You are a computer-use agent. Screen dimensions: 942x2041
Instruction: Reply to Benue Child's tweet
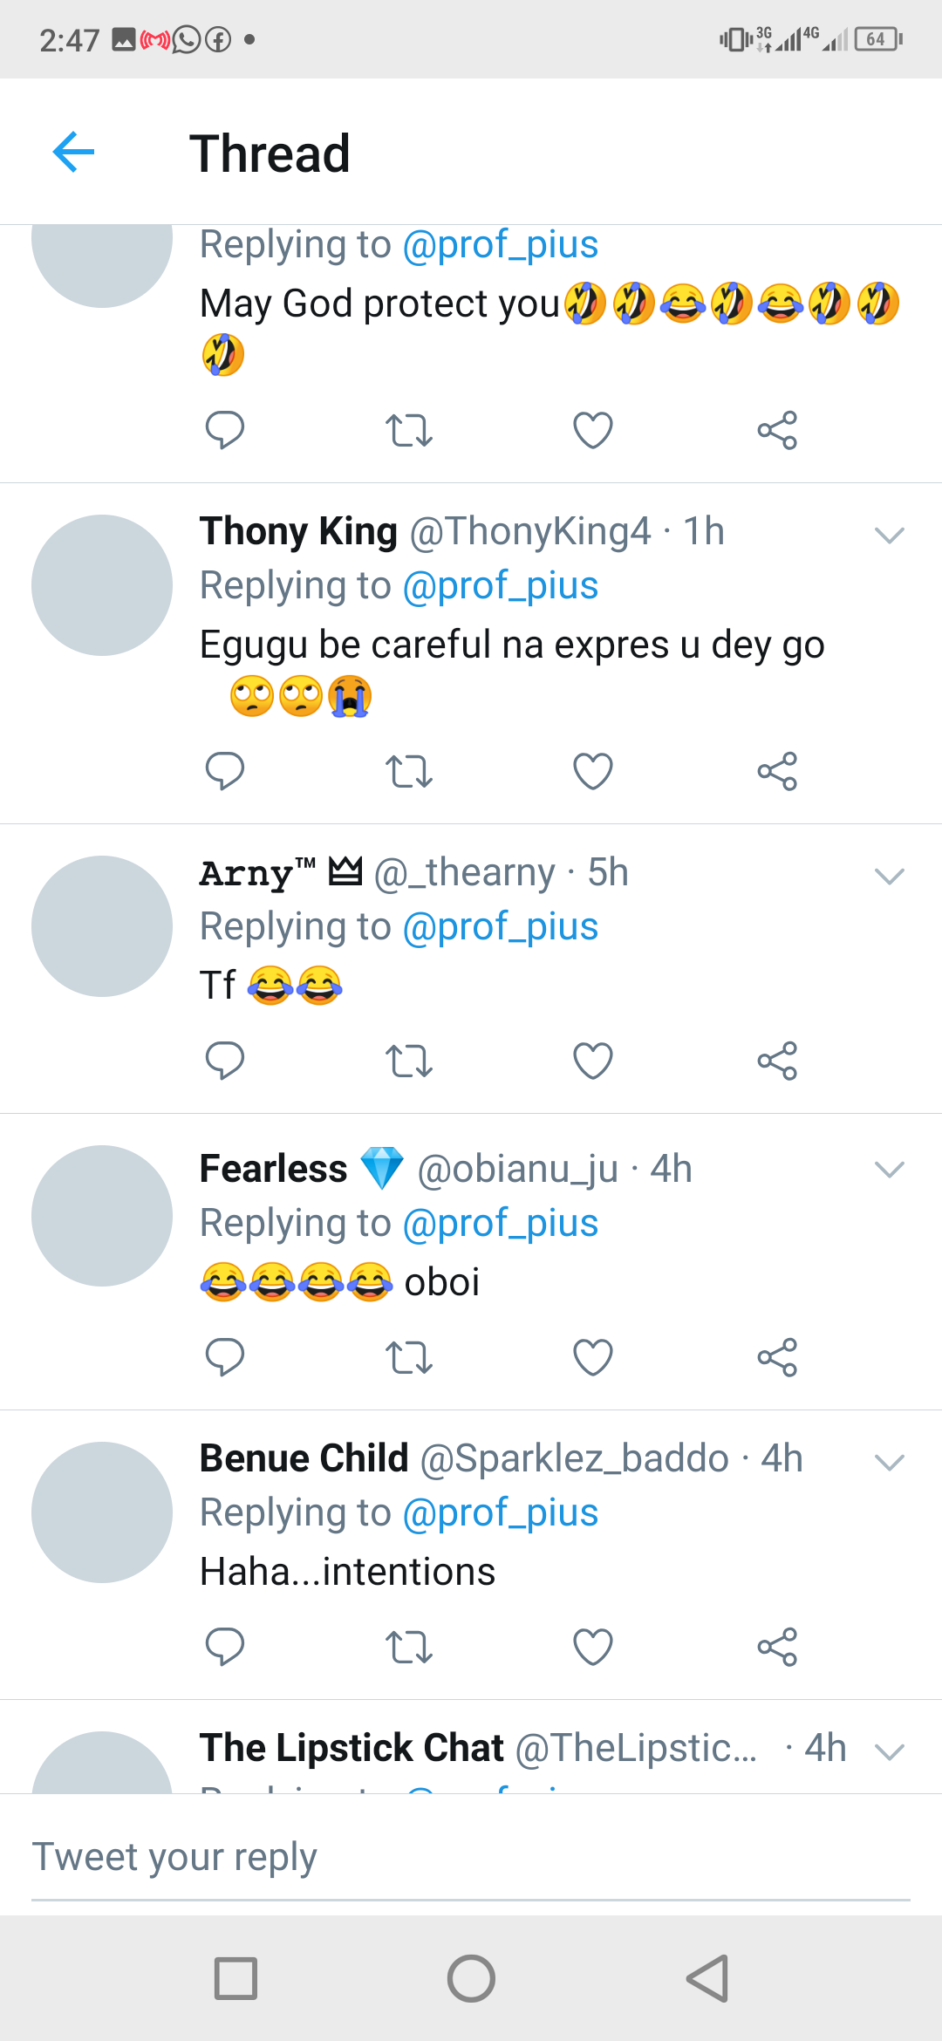224,1647
